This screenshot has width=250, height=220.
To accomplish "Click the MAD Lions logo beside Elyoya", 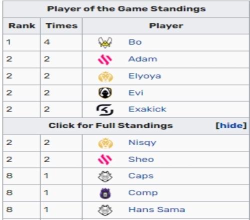I will coord(105,76).
